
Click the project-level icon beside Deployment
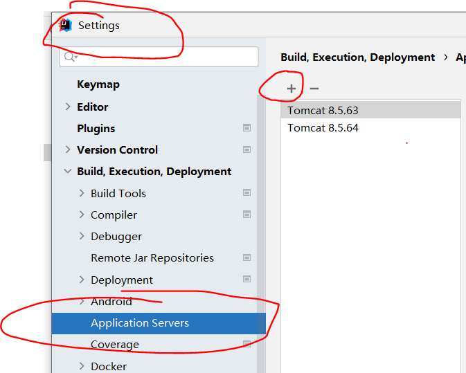click(247, 280)
